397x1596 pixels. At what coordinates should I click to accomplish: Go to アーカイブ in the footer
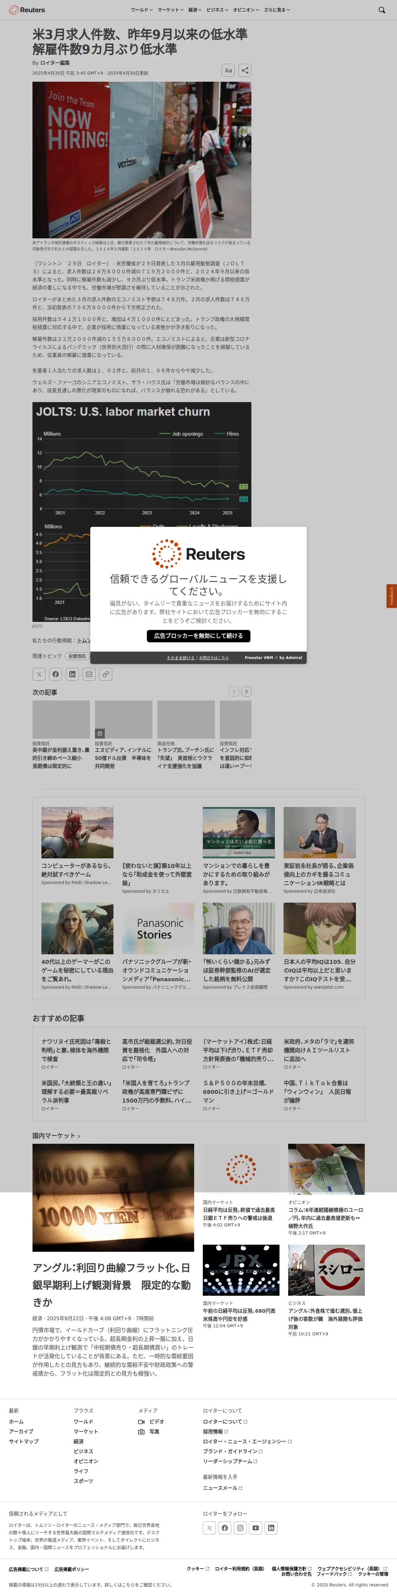tap(21, 1432)
